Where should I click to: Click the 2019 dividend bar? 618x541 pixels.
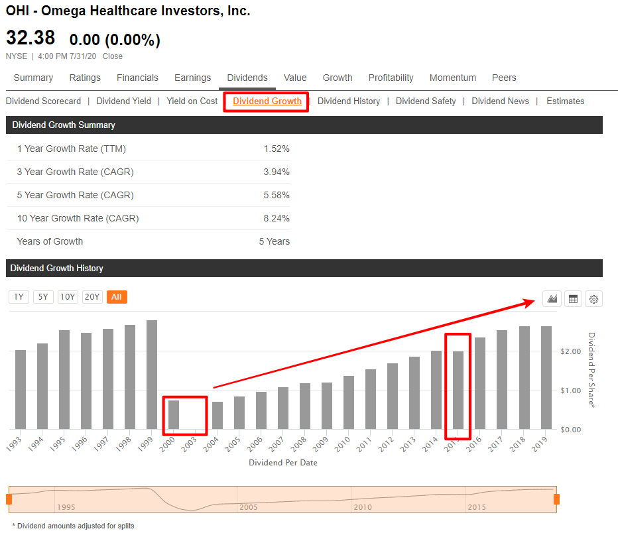(x=546, y=377)
